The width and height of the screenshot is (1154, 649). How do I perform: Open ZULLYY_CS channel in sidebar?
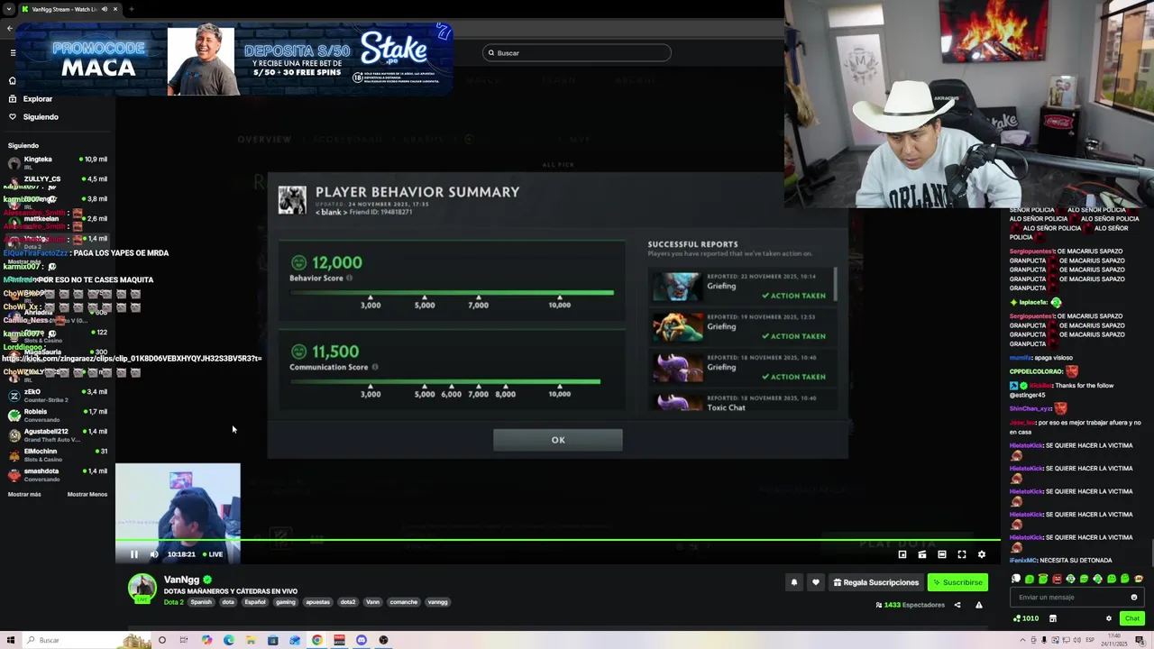point(58,183)
